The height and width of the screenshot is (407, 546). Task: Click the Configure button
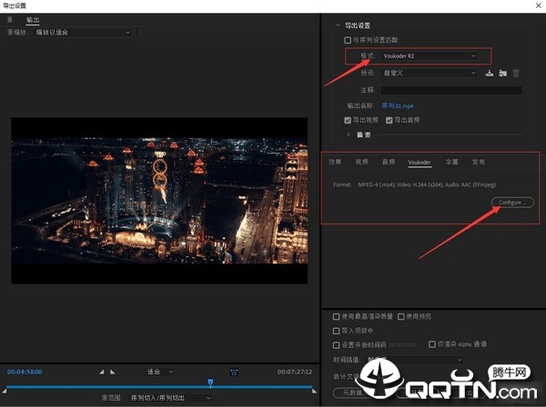coord(512,203)
